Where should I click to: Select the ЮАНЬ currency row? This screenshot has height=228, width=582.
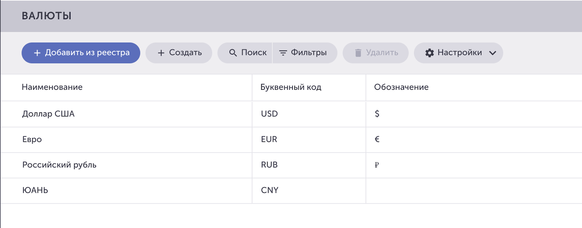pos(291,191)
